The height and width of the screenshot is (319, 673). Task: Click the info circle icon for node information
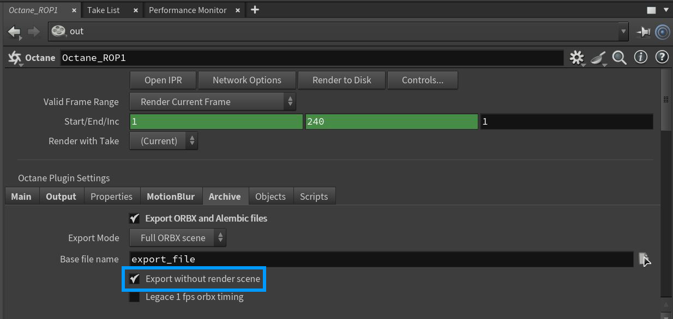tap(640, 57)
